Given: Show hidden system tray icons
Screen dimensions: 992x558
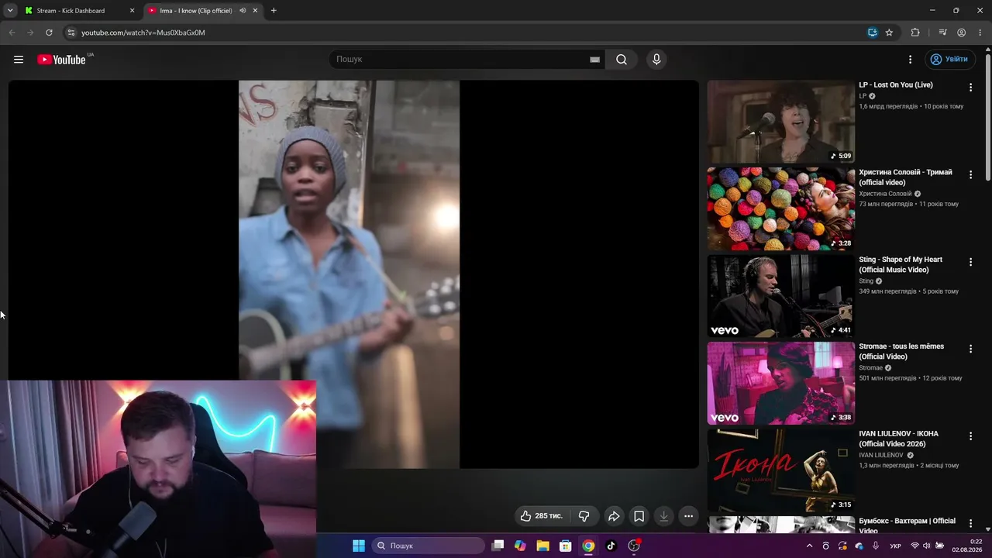Looking at the screenshot, I should (810, 546).
